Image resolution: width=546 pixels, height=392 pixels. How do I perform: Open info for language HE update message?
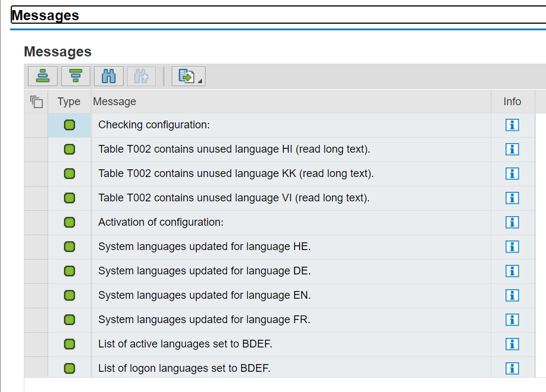coord(512,246)
